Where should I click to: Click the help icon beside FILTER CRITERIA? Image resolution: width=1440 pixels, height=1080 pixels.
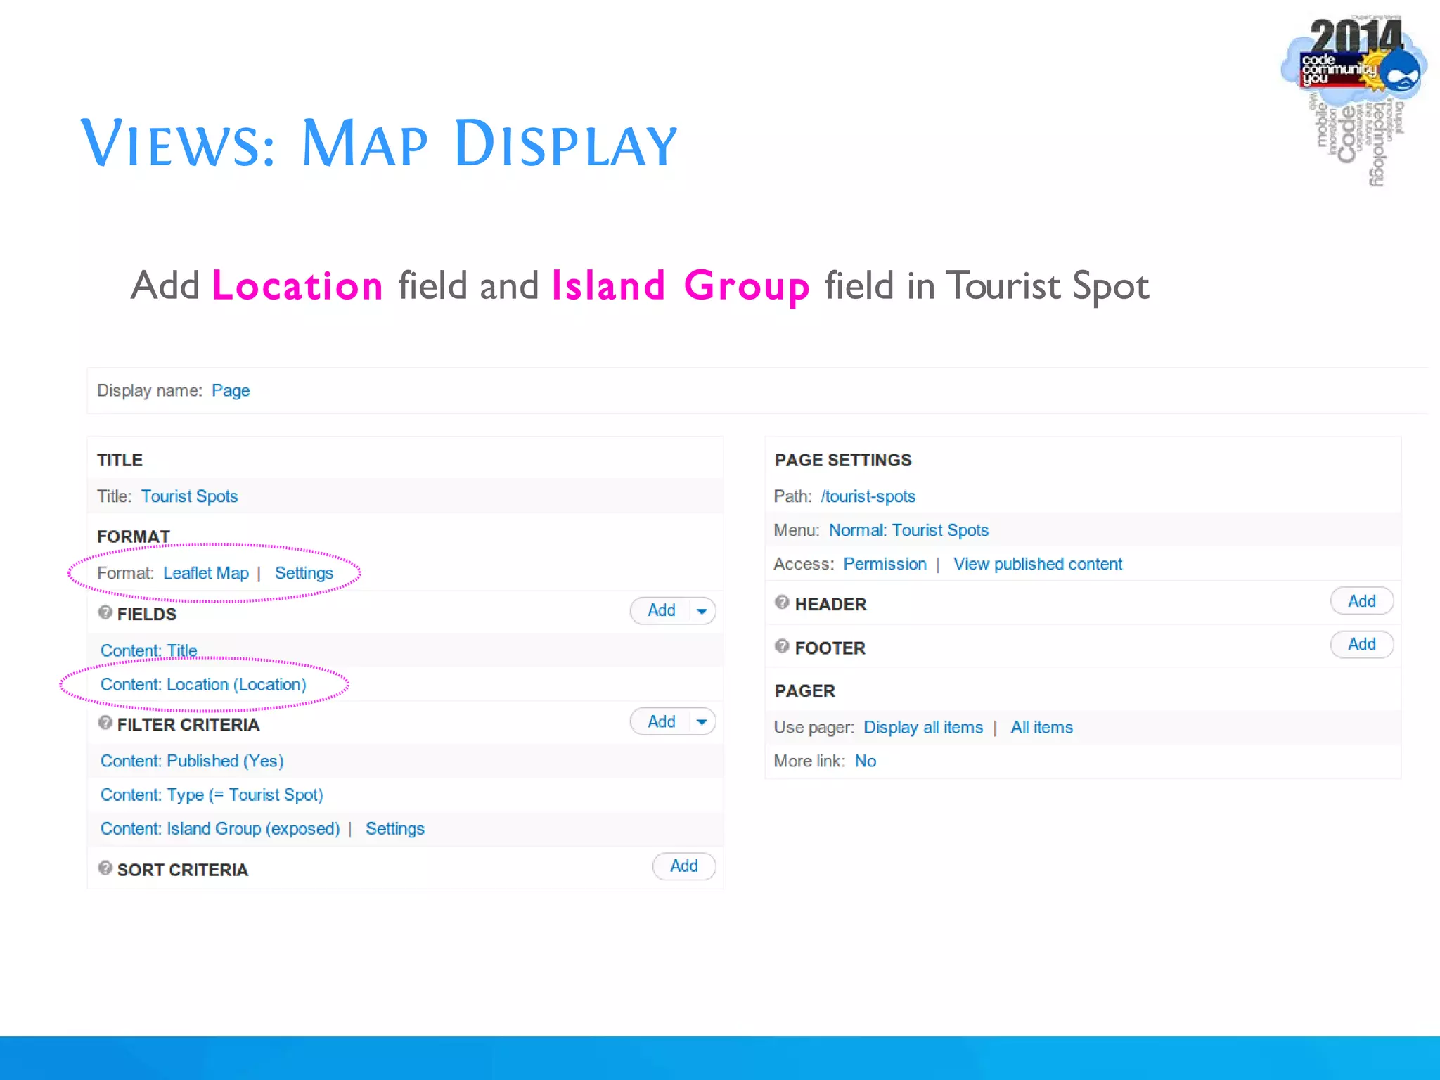(105, 723)
